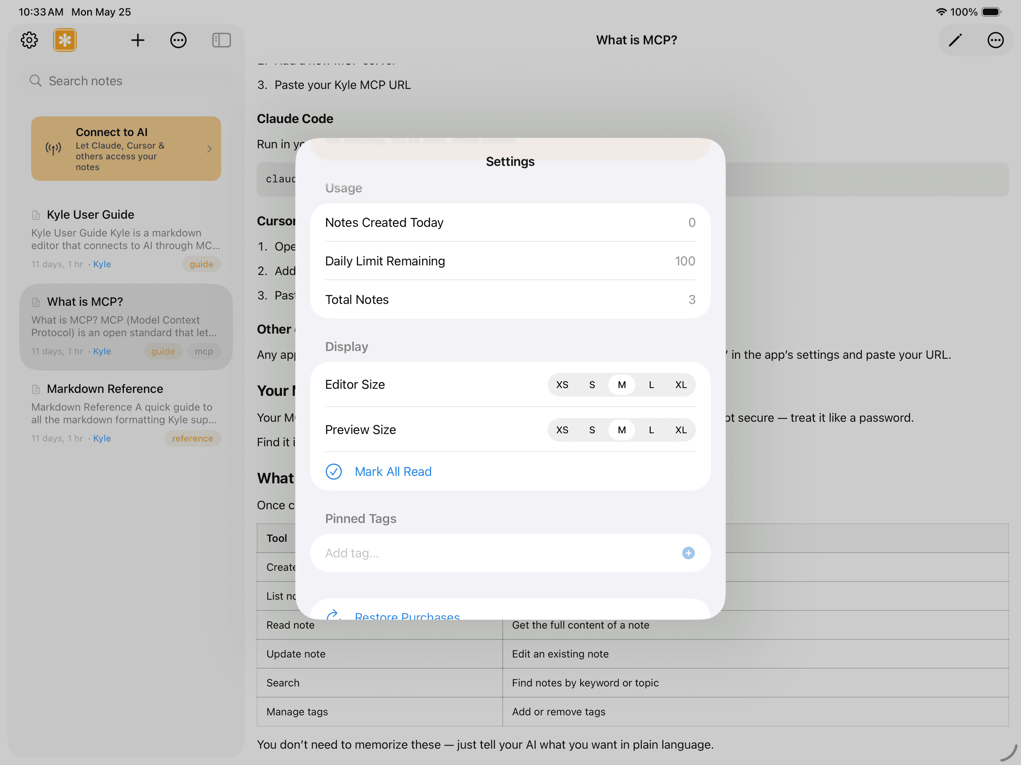Click the search magnifier icon
The width and height of the screenshot is (1021, 765).
(x=36, y=81)
